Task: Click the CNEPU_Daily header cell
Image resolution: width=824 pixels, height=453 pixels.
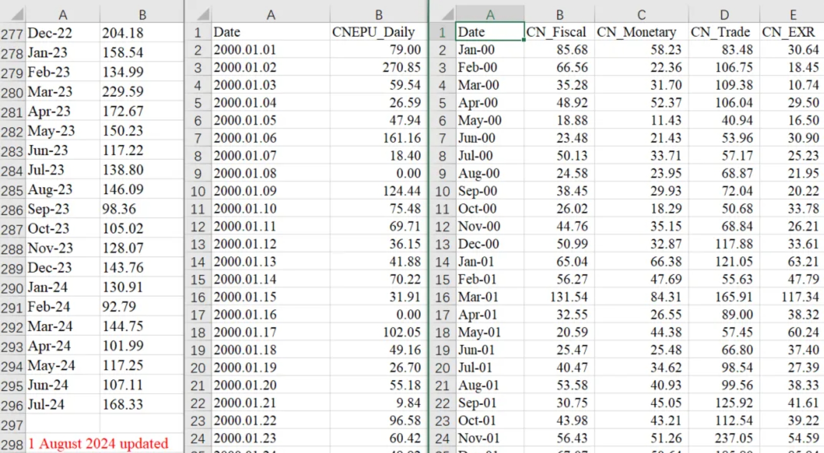Action: [x=378, y=32]
